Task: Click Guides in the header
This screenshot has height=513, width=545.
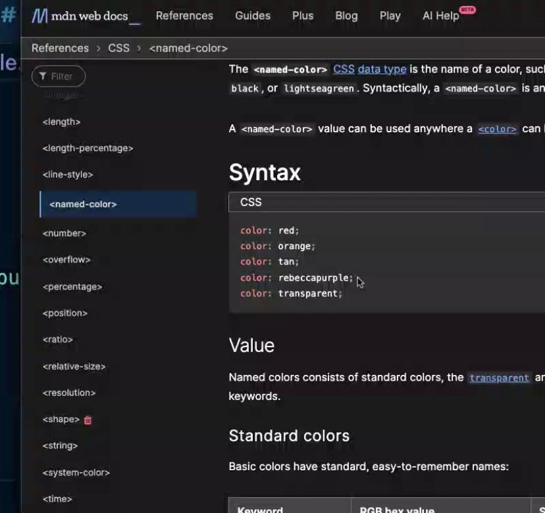Action: tap(253, 15)
